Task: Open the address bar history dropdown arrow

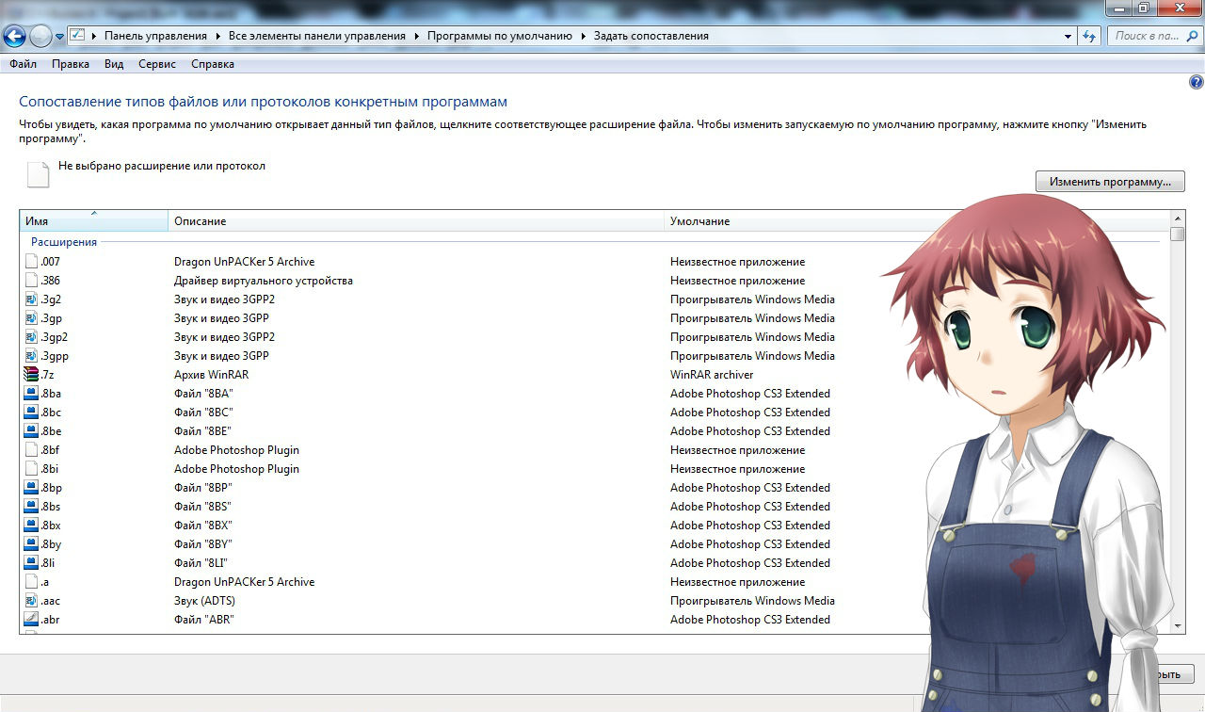Action: pyautogui.click(x=1068, y=36)
